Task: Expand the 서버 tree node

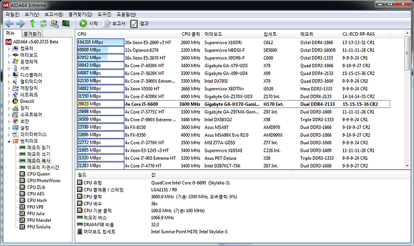Action: (x=9, y=68)
